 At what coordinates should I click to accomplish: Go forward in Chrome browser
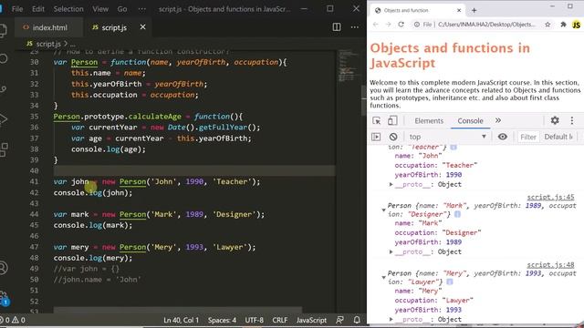pyautogui.click(x=388, y=25)
